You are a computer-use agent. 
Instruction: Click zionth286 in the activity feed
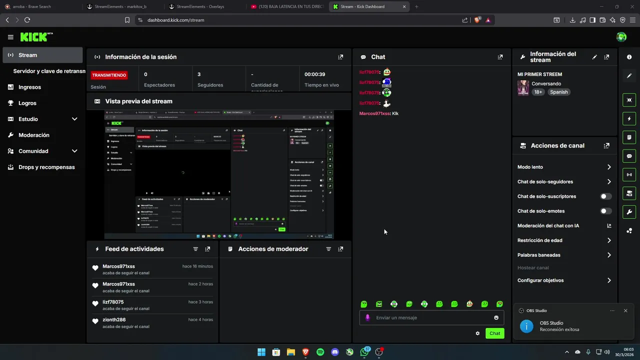pyautogui.click(x=114, y=319)
